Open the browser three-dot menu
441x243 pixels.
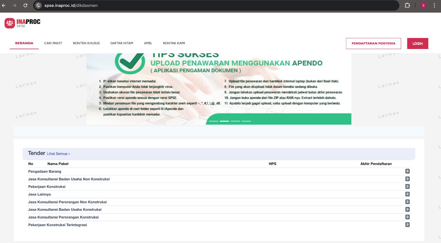pos(434,5)
